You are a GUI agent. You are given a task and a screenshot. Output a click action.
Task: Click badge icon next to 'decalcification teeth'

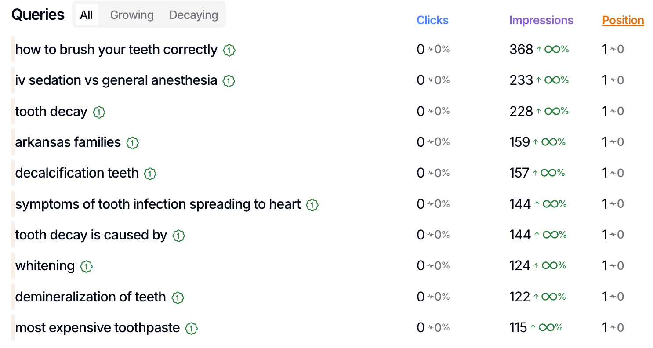click(150, 174)
